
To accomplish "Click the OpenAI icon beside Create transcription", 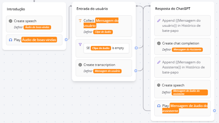I will coord(80,65).
